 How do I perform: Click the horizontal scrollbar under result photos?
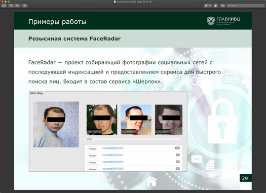[134, 139]
